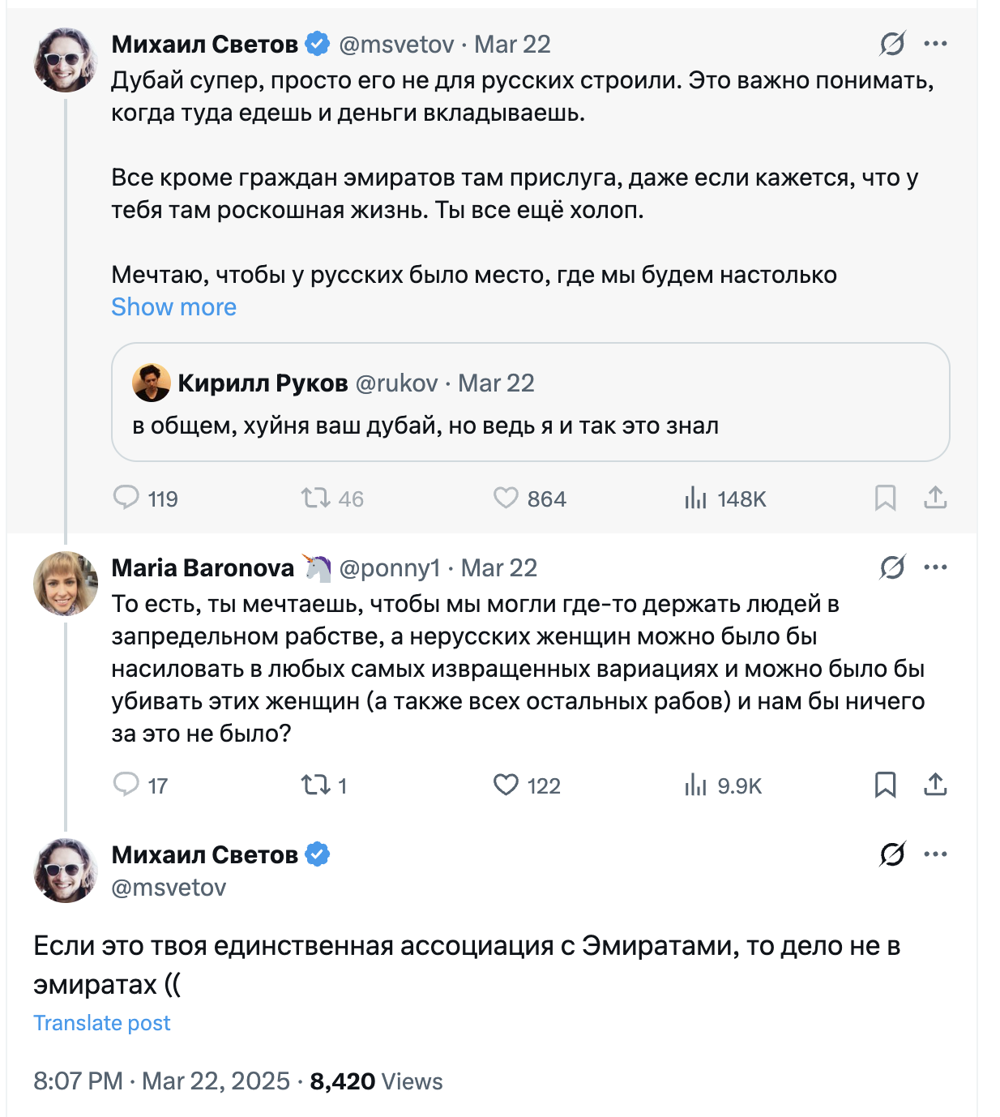Repost the first Михаил Светов post
This screenshot has width=1000, height=1117.
(315, 497)
